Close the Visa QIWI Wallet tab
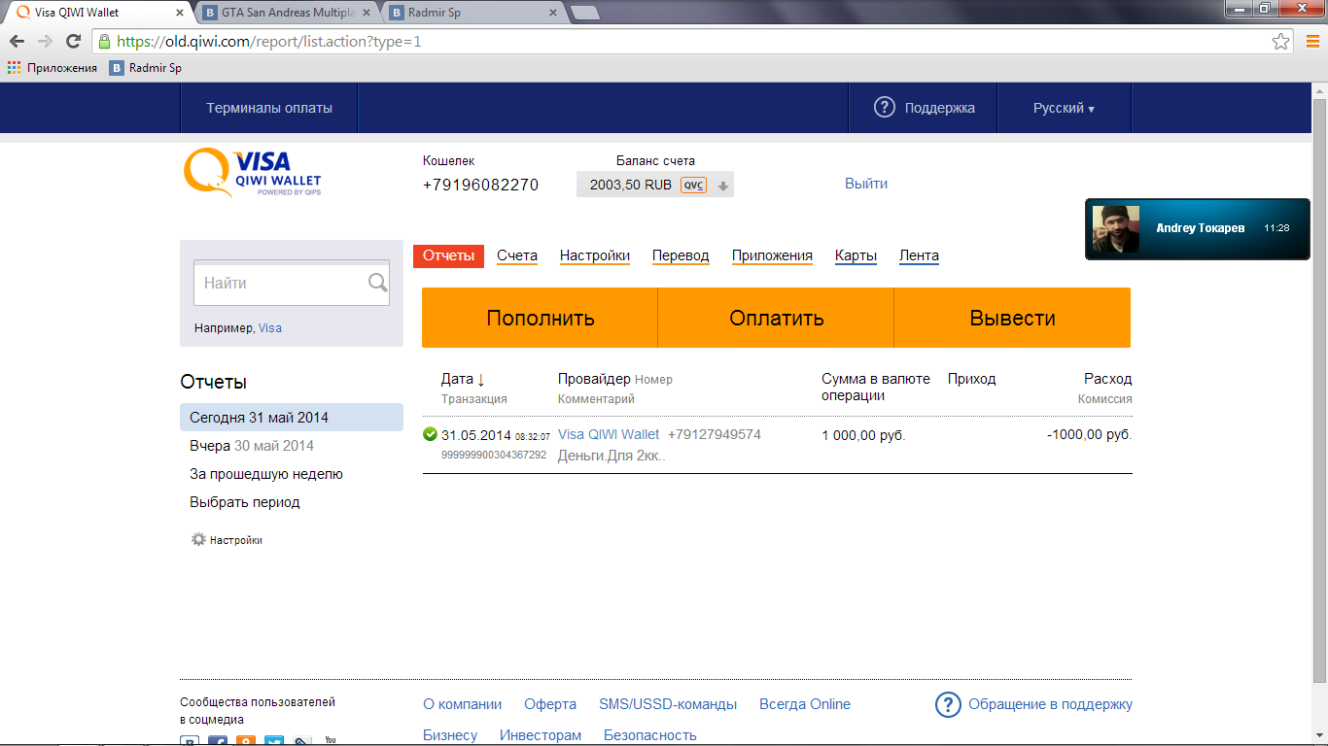Screen dimensions: 1328x746 click(x=181, y=14)
